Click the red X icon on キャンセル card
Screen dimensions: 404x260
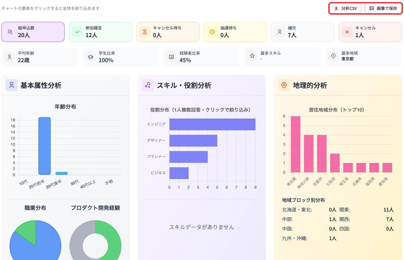point(347,32)
